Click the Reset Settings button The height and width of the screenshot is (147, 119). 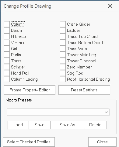[x=84, y=90]
